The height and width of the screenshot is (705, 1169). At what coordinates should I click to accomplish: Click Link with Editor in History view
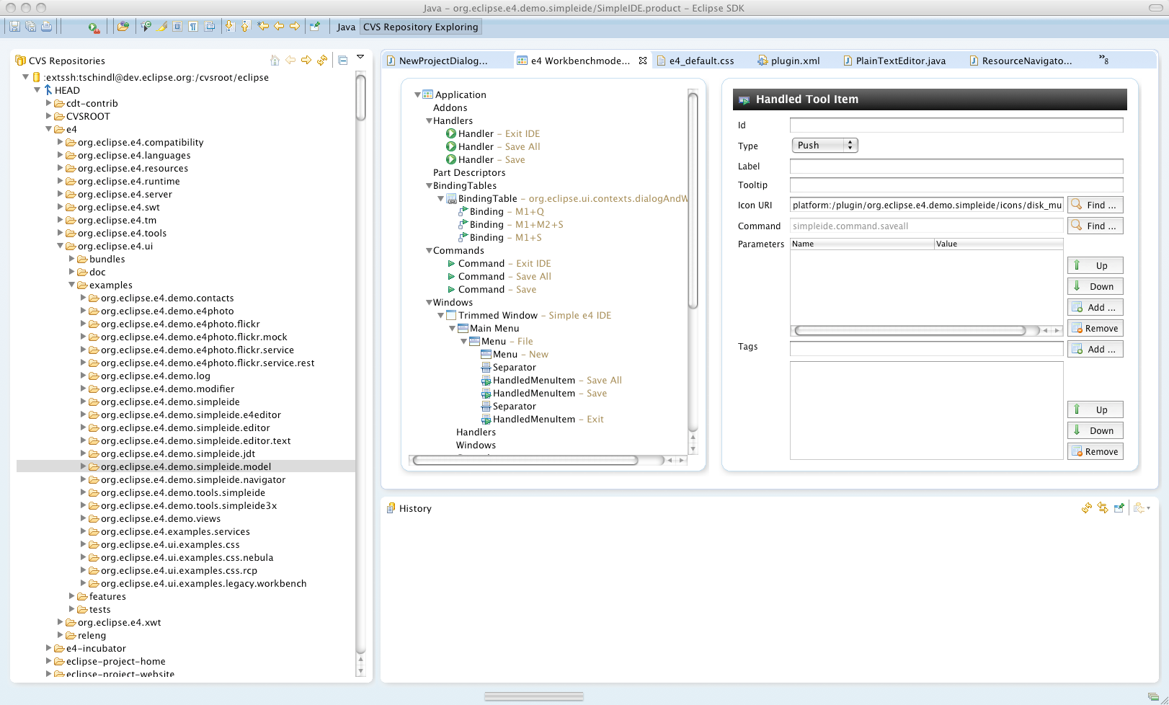tap(1103, 508)
